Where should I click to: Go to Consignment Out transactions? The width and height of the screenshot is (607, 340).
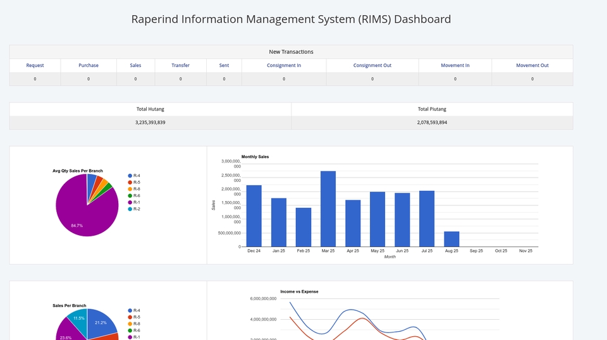(372, 65)
